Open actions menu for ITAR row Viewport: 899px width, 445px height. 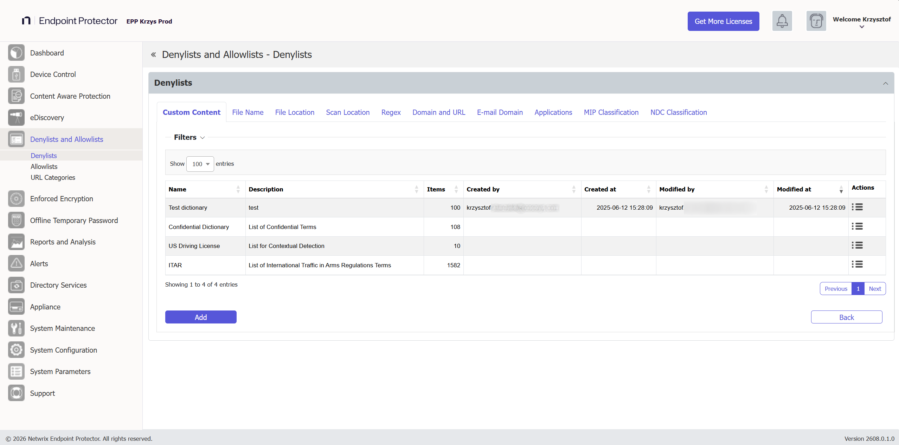click(857, 264)
